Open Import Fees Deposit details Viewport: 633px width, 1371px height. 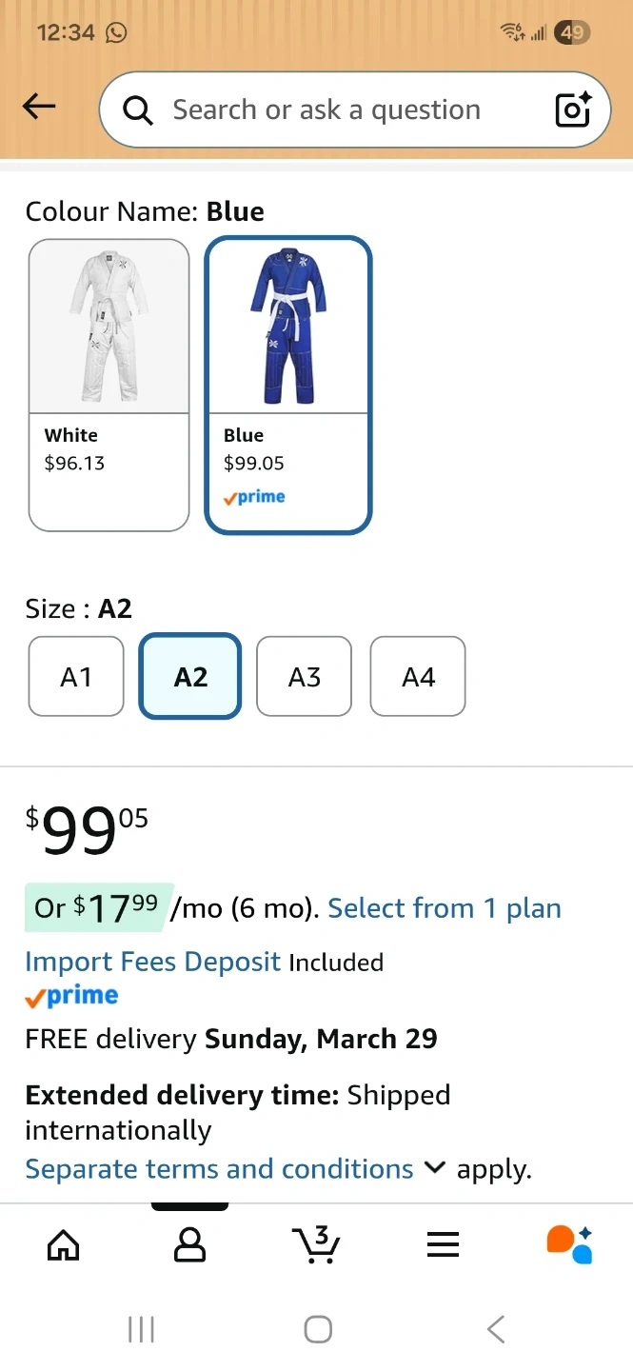[153, 962]
